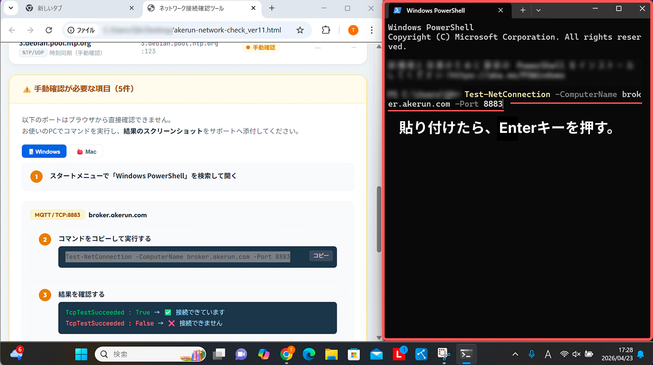This screenshot has height=365, width=653.
Task: Open the Wi-Fi network tray icon
Action: [x=564, y=354]
